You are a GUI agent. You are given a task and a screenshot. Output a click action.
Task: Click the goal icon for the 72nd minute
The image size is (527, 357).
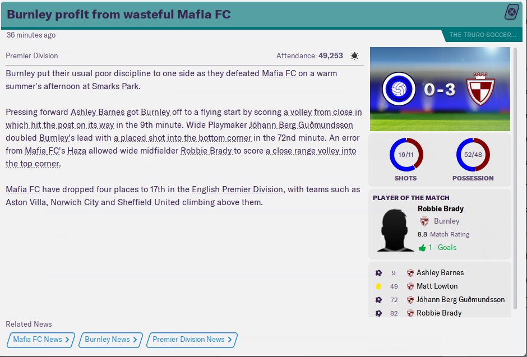click(x=378, y=300)
